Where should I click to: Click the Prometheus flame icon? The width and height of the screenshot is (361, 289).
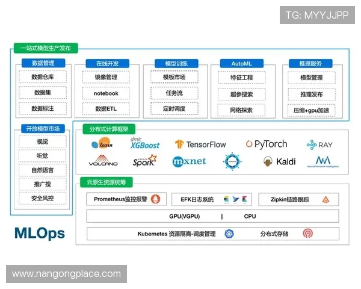[155, 199]
